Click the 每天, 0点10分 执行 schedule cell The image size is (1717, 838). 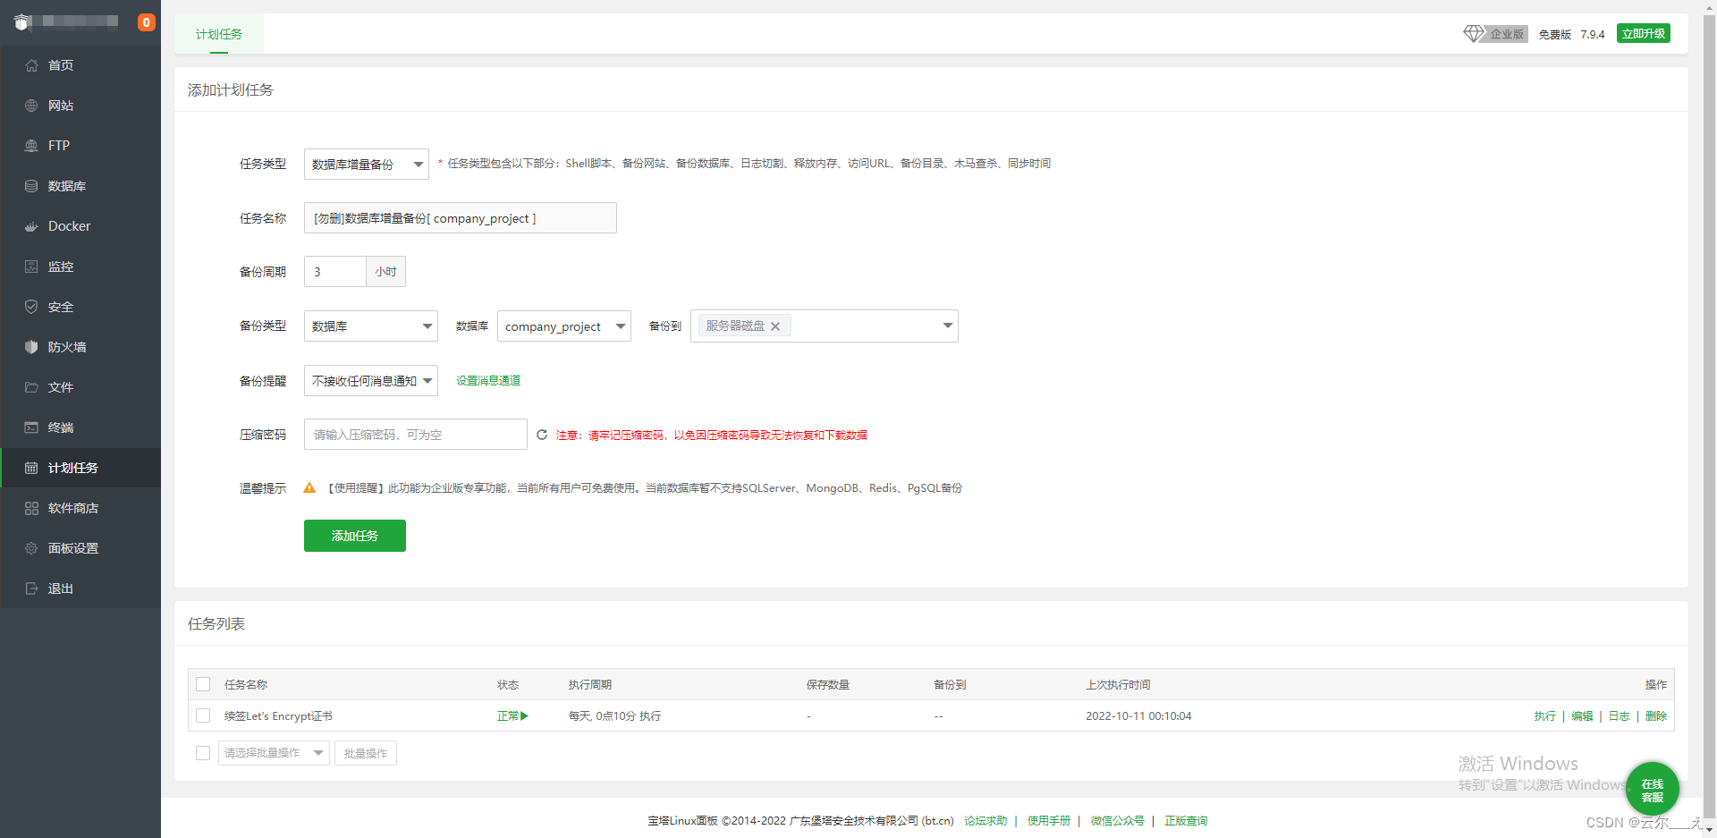click(x=615, y=715)
